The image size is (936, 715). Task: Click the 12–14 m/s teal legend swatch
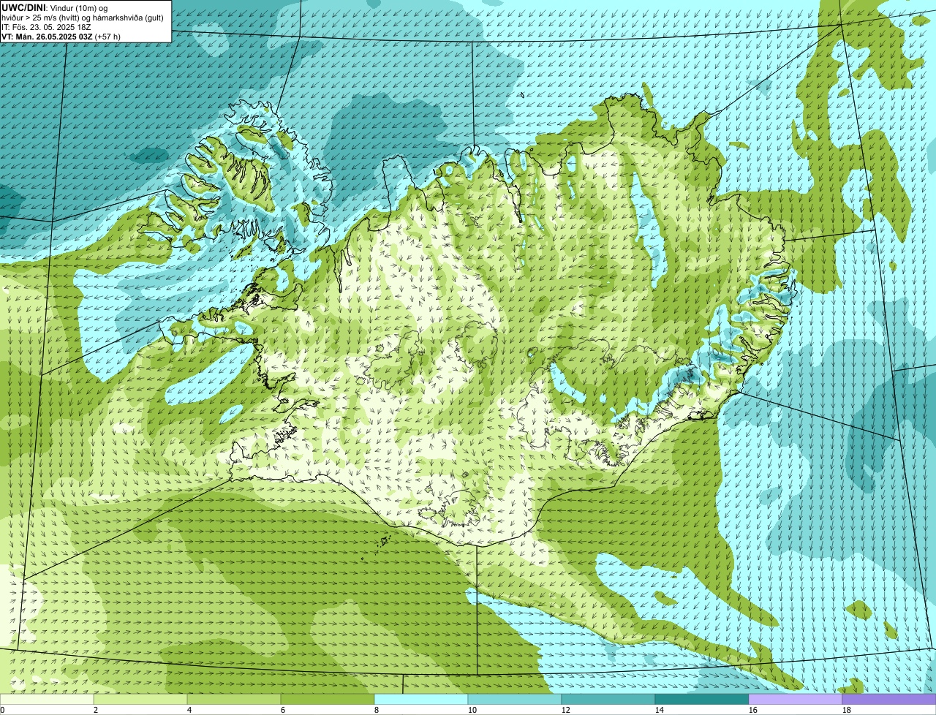(x=608, y=699)
